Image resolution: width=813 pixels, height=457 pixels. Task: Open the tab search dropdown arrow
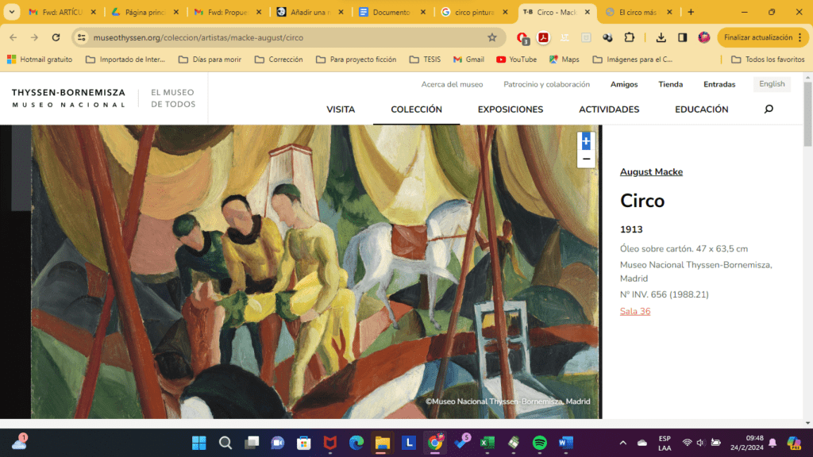point(11,12)
